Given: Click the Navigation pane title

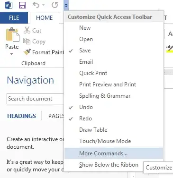Looking at the screenshot, I should point(30,80).
